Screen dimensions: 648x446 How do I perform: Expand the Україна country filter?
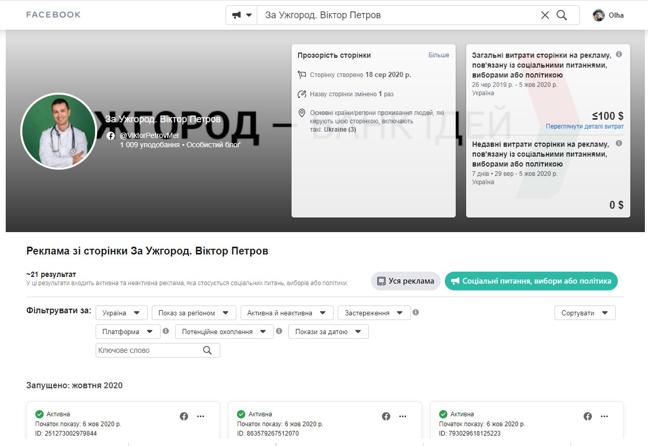(122, 313)
